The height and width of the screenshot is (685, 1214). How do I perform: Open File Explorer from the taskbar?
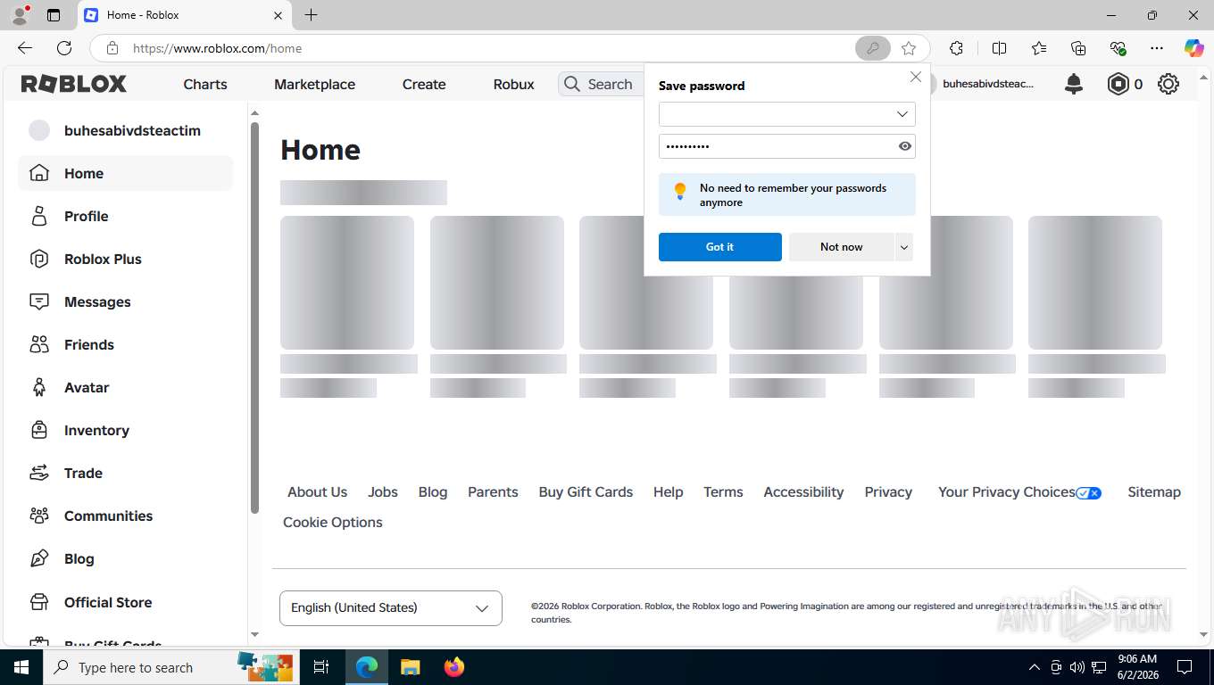[410, 667]
